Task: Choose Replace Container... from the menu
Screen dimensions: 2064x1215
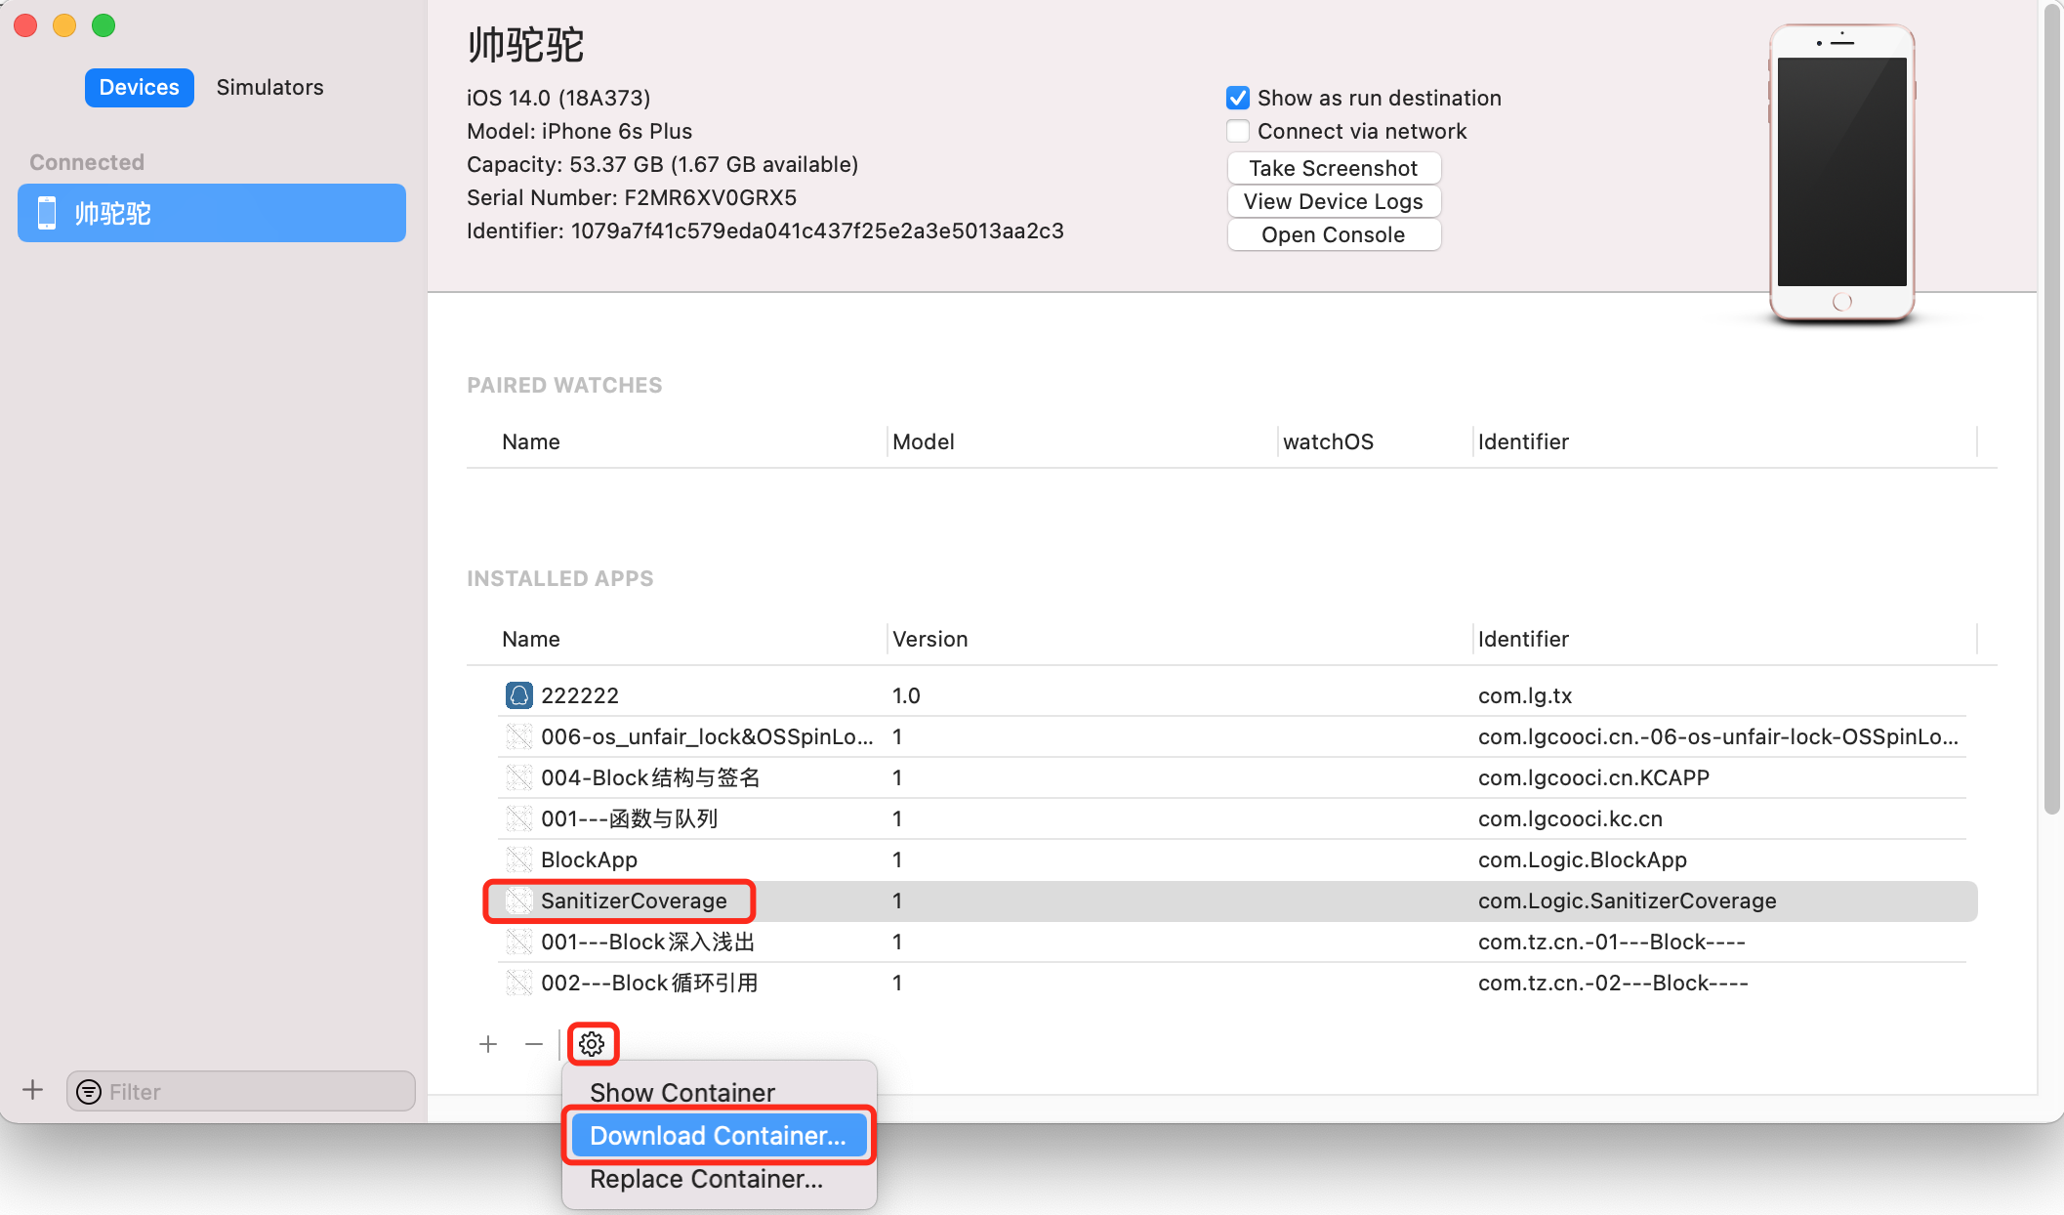Action: pos(720,1179)
